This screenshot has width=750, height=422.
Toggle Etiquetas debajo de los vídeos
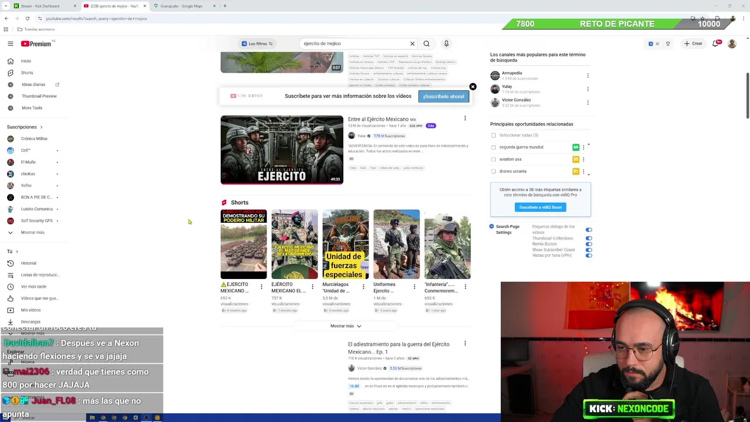(x=589, y=230)
